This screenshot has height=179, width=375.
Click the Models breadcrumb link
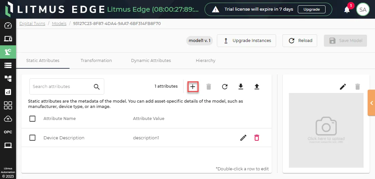[59, 24]
